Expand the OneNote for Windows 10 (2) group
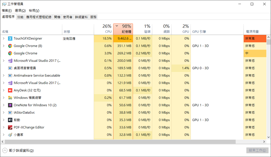The width and height of the screenshot is (271, 157). click(4, 105)
